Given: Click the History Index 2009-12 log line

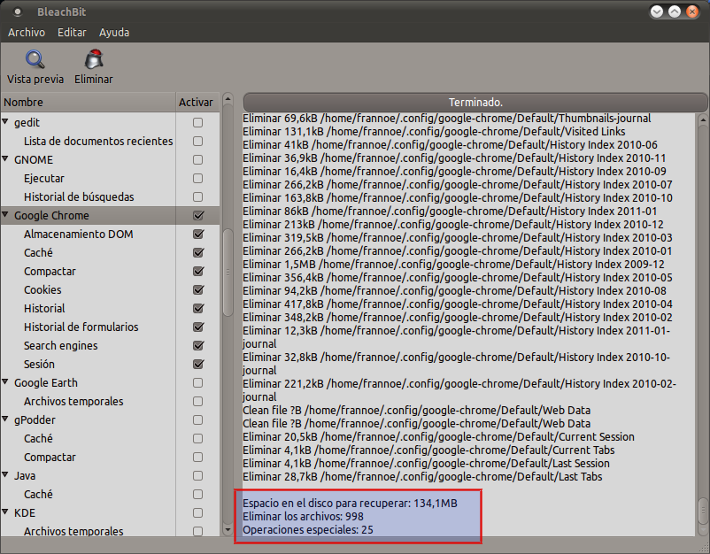Looking at the screenshot, I should 454,265.
